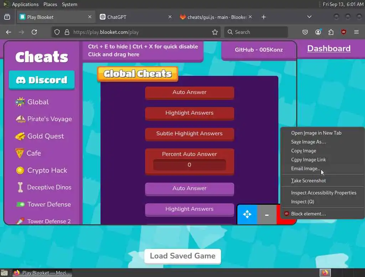Choose Open Image in New Tab
This screenshot has width=365, height=277.
[322, 133]
